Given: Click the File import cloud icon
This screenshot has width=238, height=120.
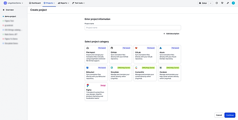Looking at the screenshot, I should point(88,48).
